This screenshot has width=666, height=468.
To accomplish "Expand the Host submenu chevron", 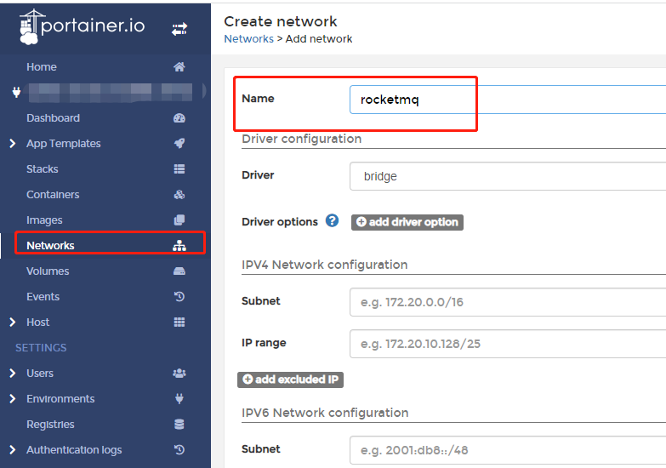I will 12,322.
